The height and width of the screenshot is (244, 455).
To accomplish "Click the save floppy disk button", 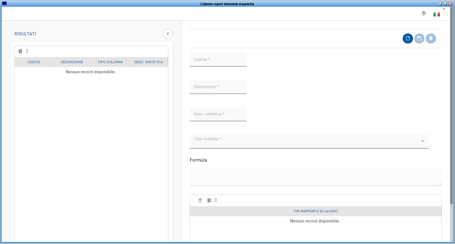I will (x=419, y=38).
